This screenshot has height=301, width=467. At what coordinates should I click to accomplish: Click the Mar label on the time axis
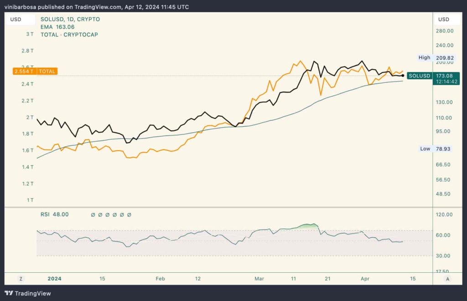259,278
